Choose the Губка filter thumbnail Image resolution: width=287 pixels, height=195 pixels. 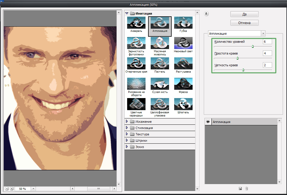pyautogui.click(x=183, y=23)
